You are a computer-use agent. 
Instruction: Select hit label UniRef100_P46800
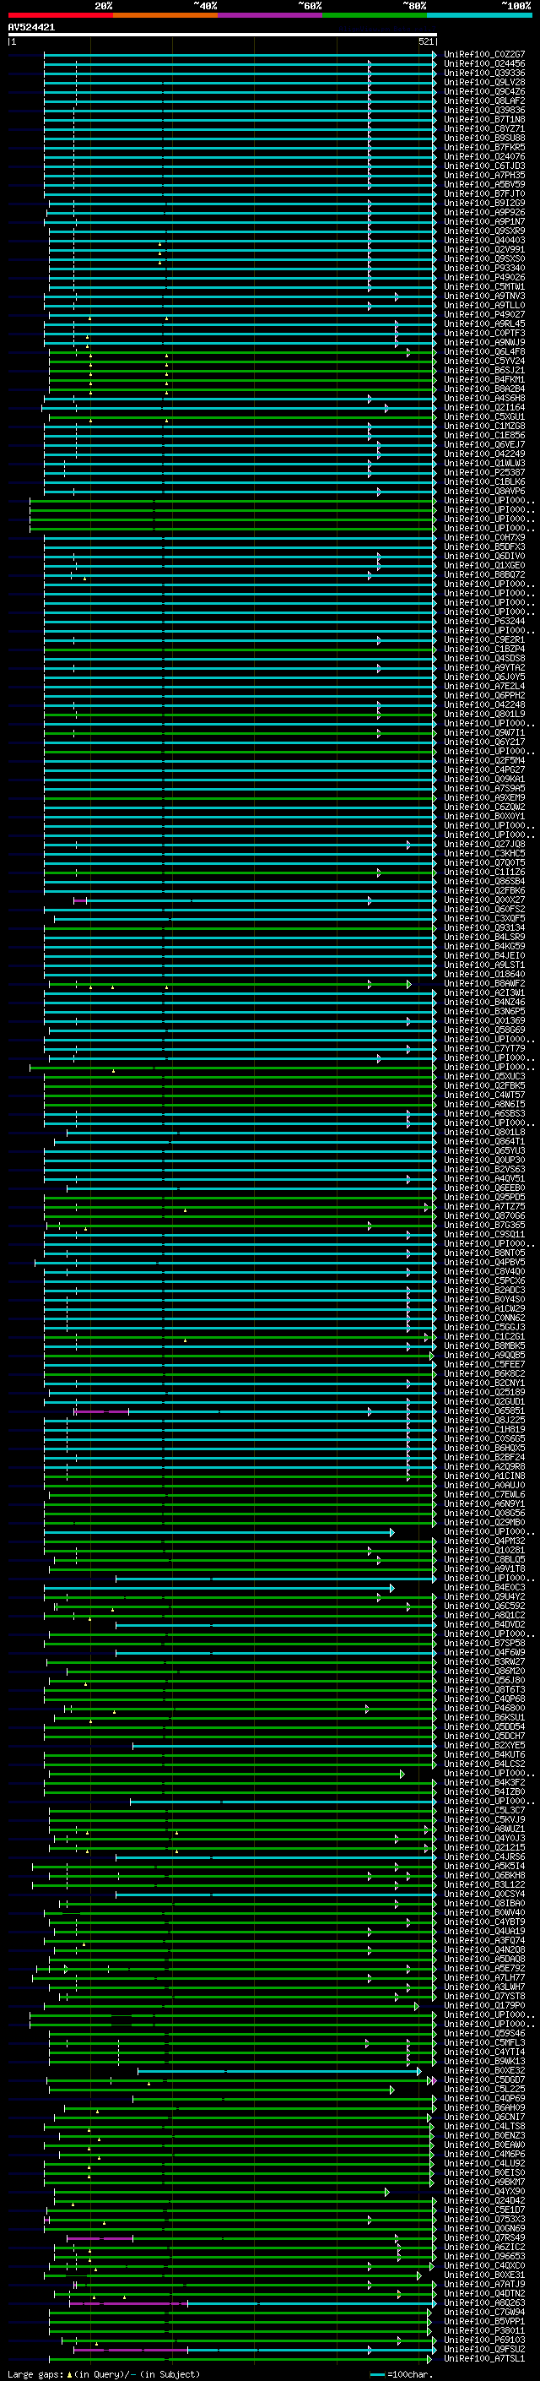[483, 1708]
